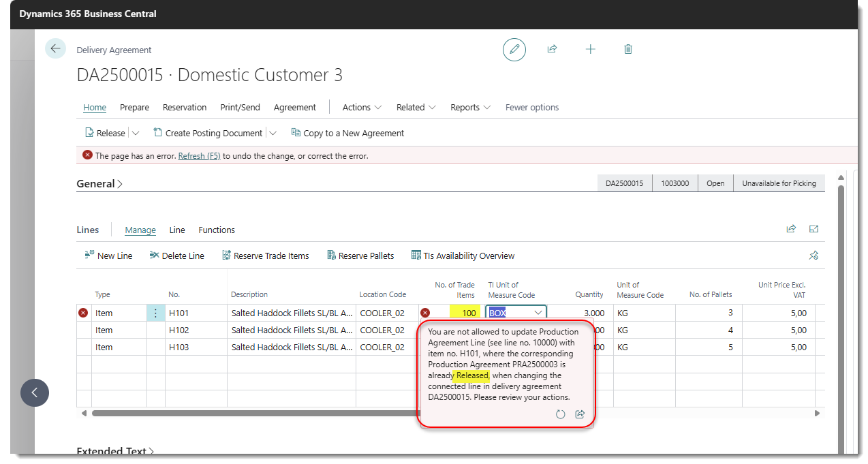Click the pencil edit icon
The width and height of the screenshot is (868, 464).
tap(514, 49)
